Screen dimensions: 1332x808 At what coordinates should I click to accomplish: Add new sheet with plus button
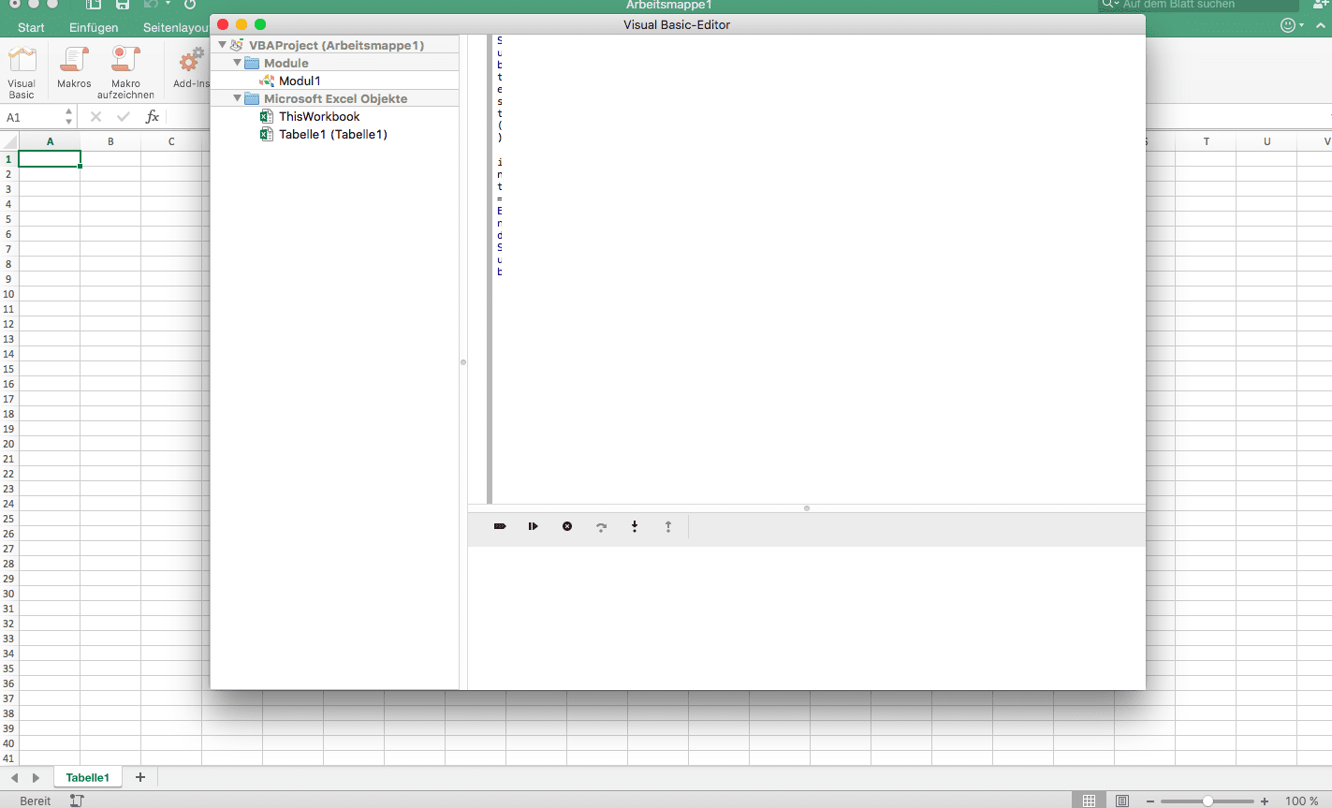[140, 777]
